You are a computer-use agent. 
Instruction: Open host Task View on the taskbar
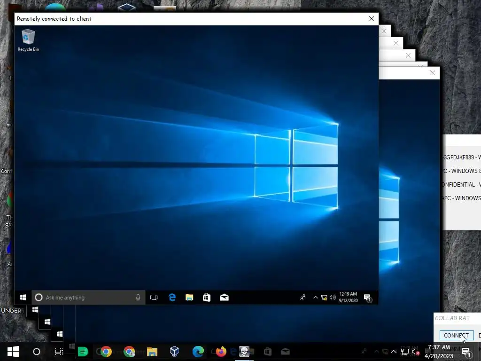pos(59,352)
